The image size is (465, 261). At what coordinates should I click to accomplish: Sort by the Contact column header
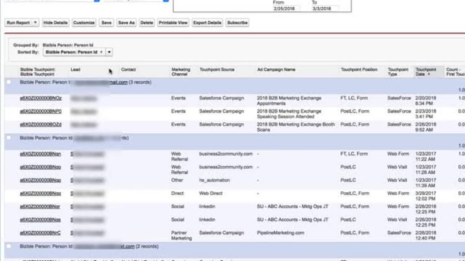(x=128, y=69)
